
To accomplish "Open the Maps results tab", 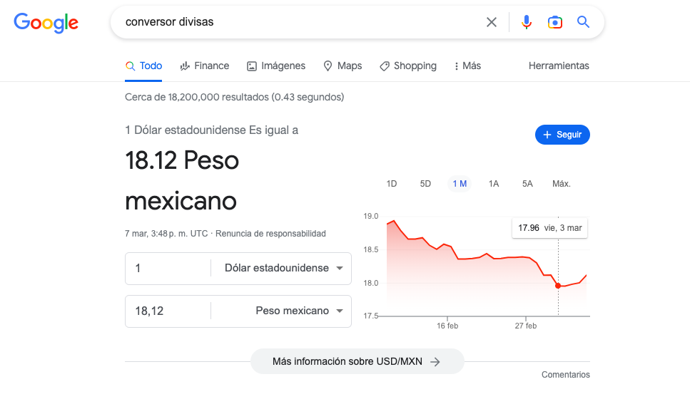I will coord(343,66).
